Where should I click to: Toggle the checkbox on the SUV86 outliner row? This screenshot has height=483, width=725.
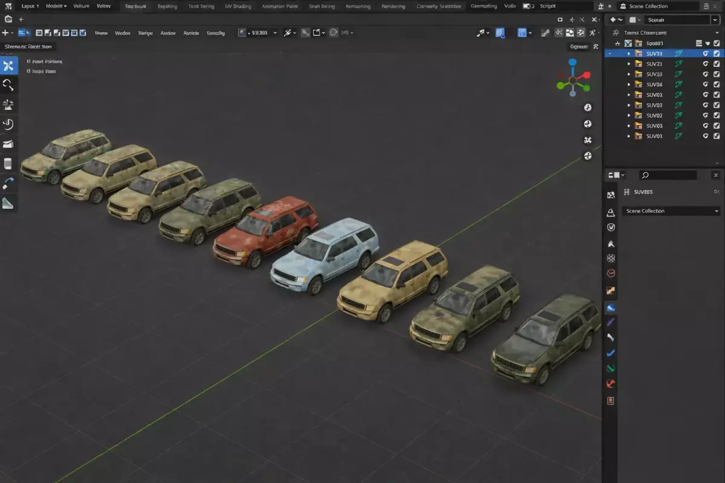[717, 85]
